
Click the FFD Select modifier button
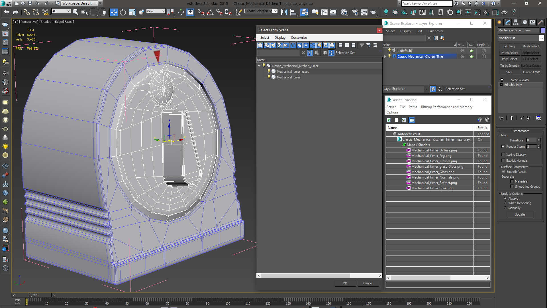pyautogui.click(x=530, y=59)
